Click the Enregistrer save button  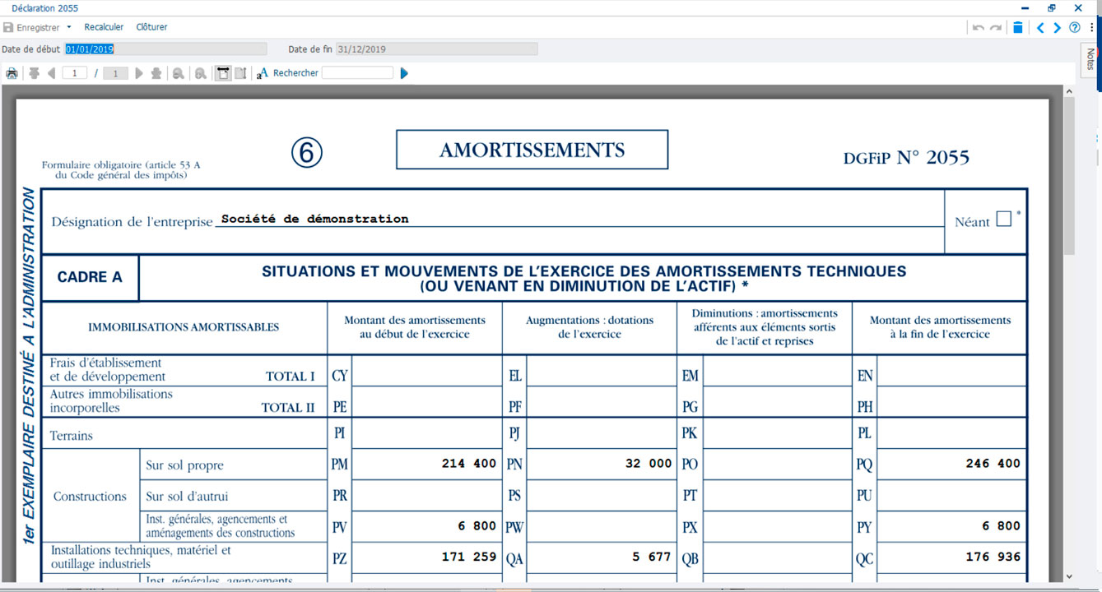click(31, 27)
